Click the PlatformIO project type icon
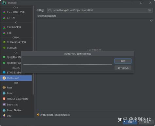Screen dimensions: 155x126 (4, 78)
